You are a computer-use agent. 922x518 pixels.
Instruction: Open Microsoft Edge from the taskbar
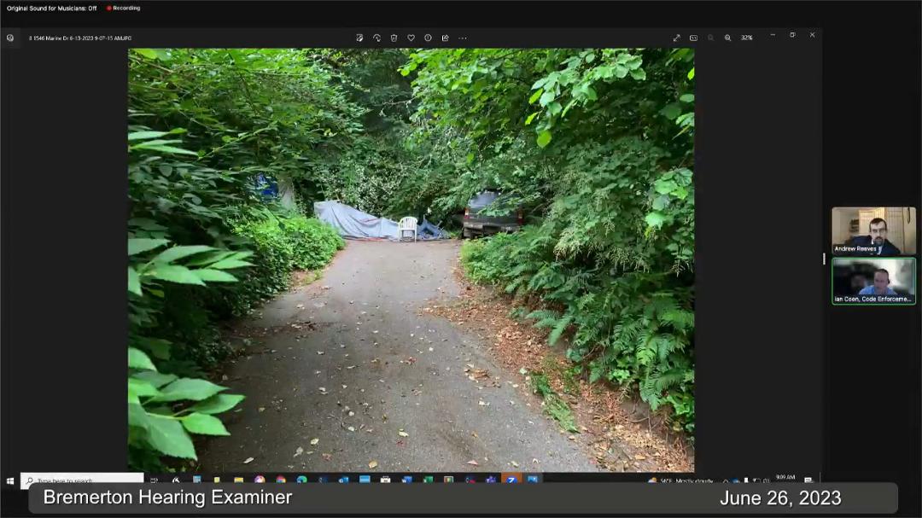[301, 480]
